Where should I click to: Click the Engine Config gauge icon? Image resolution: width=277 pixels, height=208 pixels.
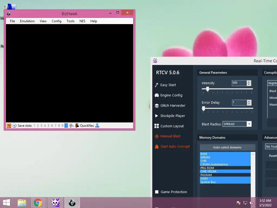coord(157,95)
